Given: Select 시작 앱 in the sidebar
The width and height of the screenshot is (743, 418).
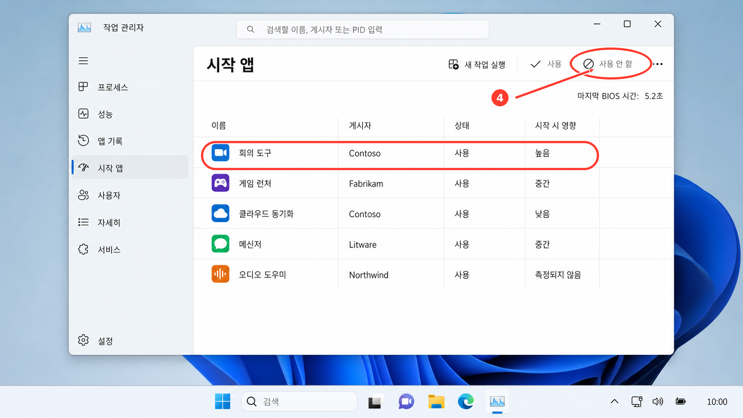Looking at the screenshot, I should [130, 167].
